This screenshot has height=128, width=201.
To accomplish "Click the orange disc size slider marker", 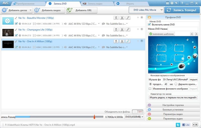I will [x=94, y=117].
